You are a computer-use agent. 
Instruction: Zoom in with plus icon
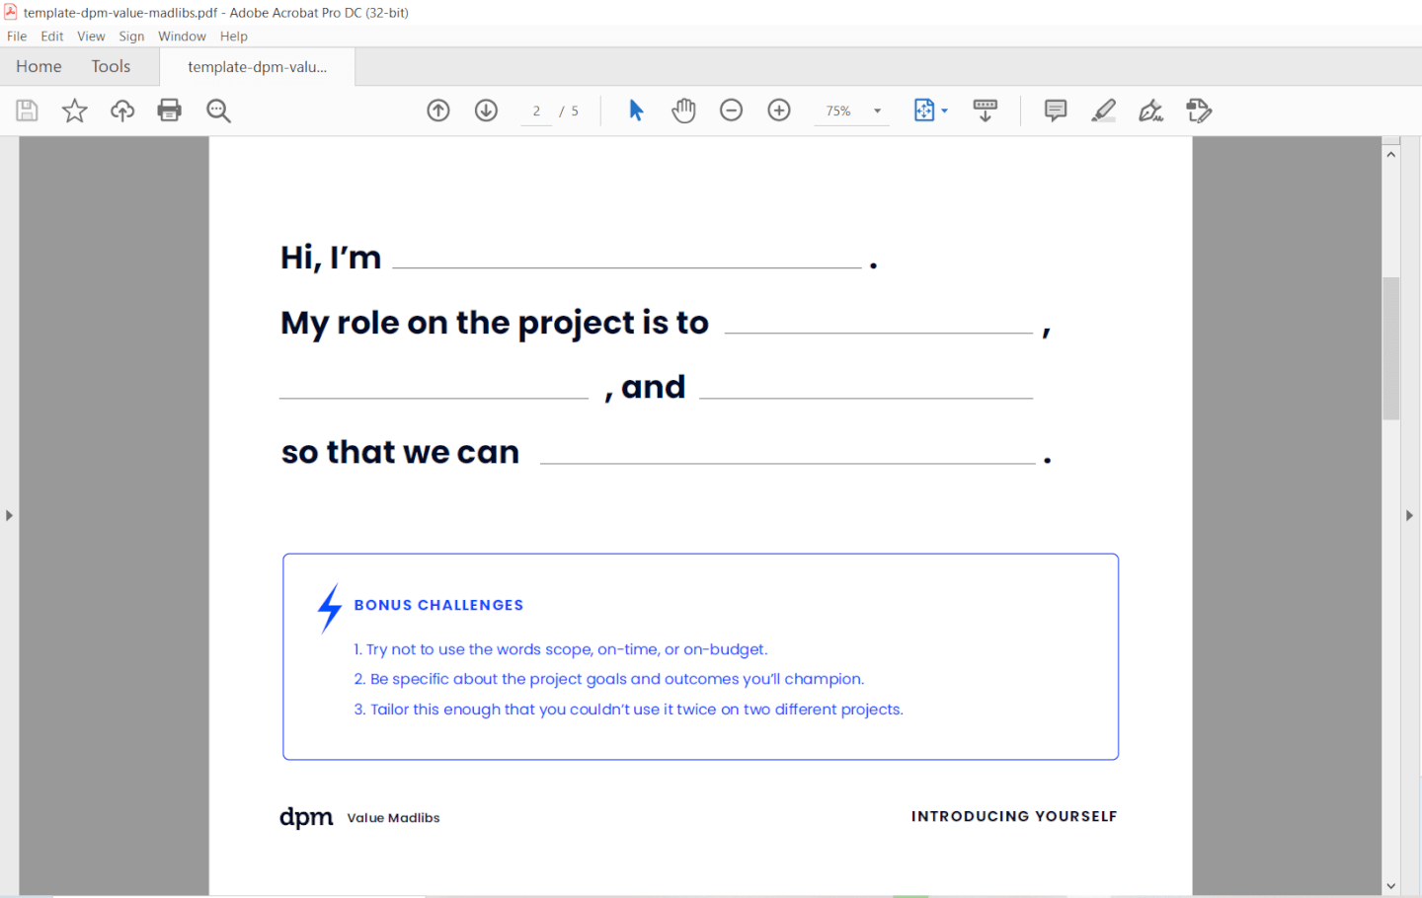pyautogui.click(x=779, y=111)
